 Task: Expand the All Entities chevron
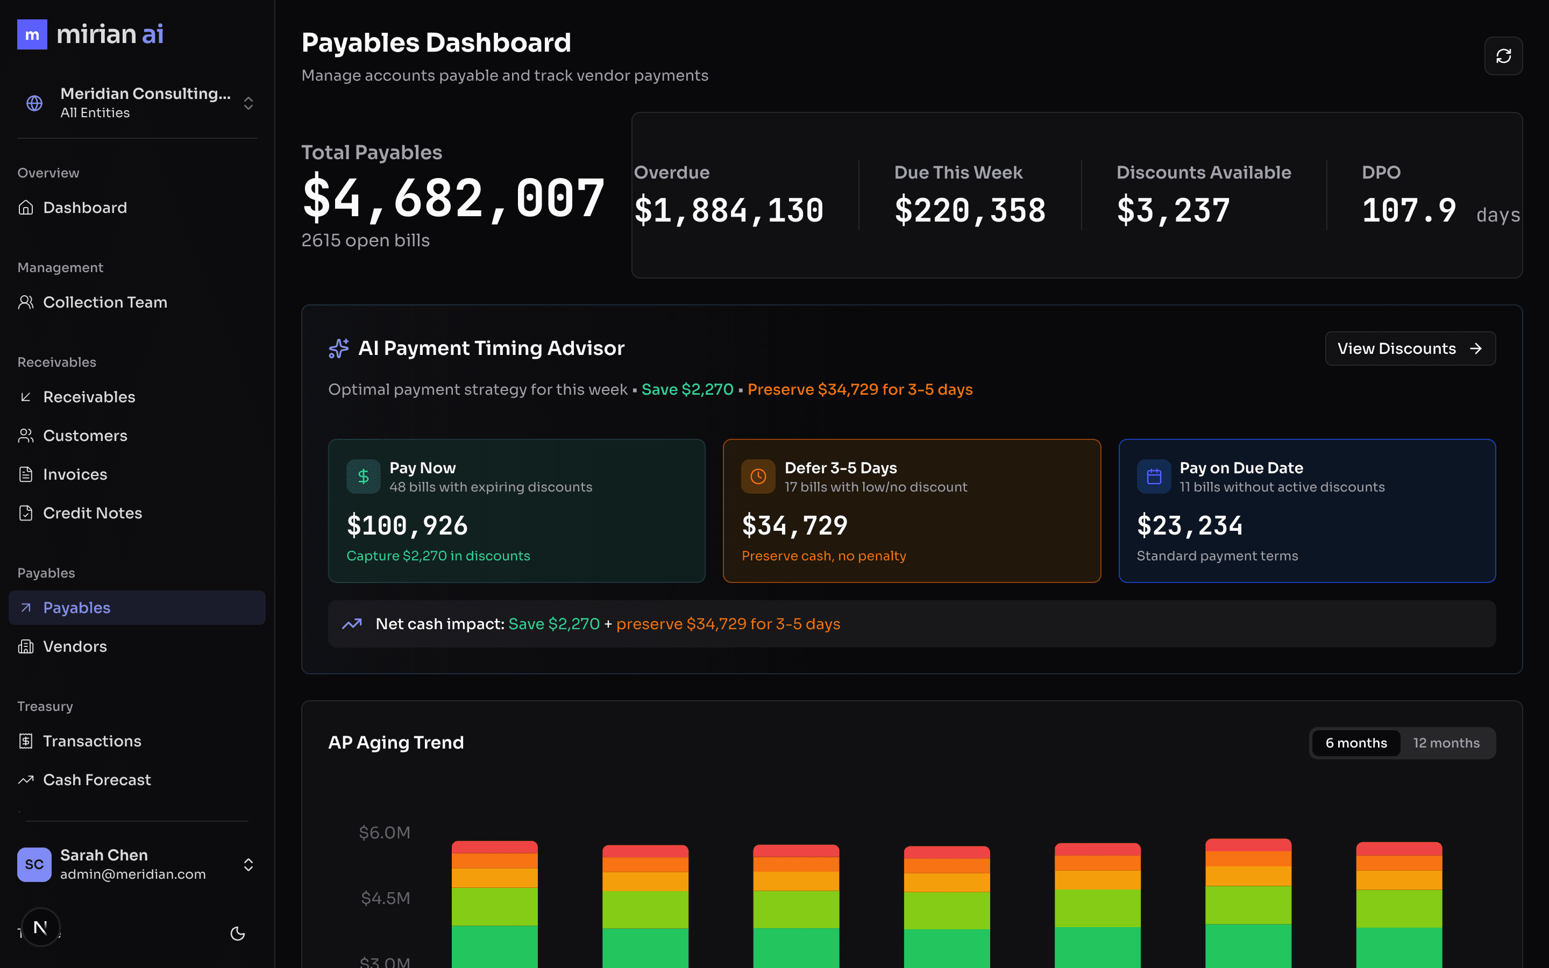pos(248,102)
